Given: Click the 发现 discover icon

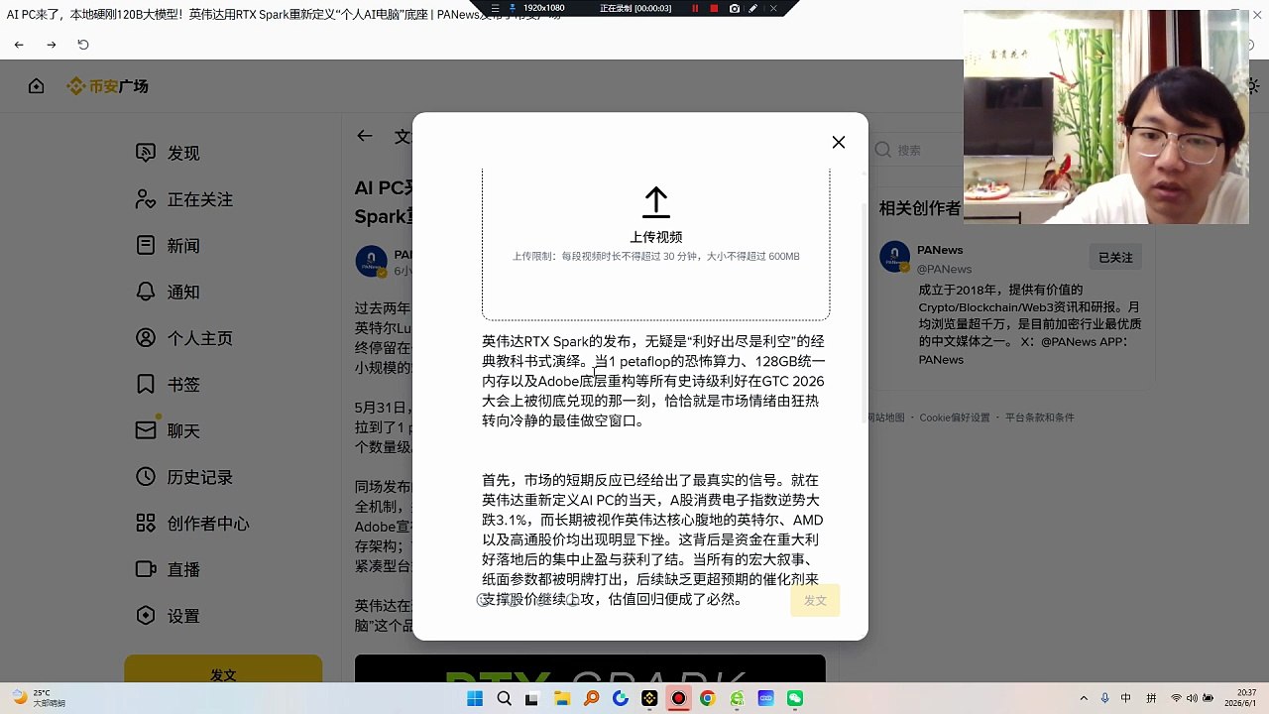Looking at the screenshot, I should pos(146,153).
